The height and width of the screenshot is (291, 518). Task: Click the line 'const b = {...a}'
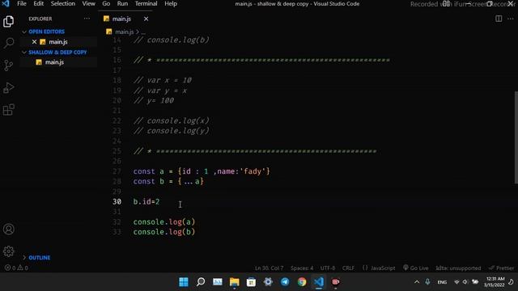(168, 181)
